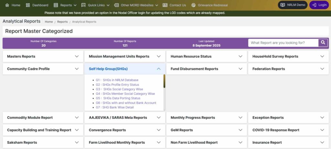The height and width of the screenshot is (149, 331).
Task: Open the Quick Links dropdown menu
Action: point(95,5)
